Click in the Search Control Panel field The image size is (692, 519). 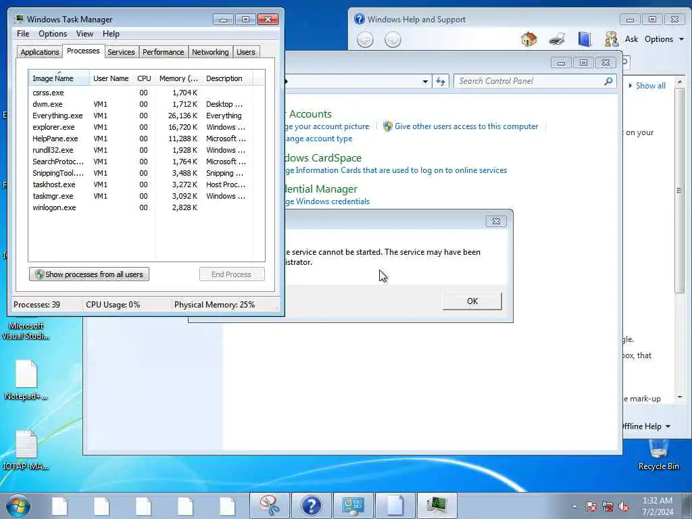(x=530, y=81)
